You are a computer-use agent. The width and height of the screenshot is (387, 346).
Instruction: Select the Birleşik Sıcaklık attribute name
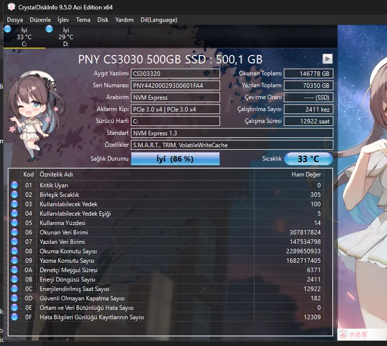coord(59,194)
